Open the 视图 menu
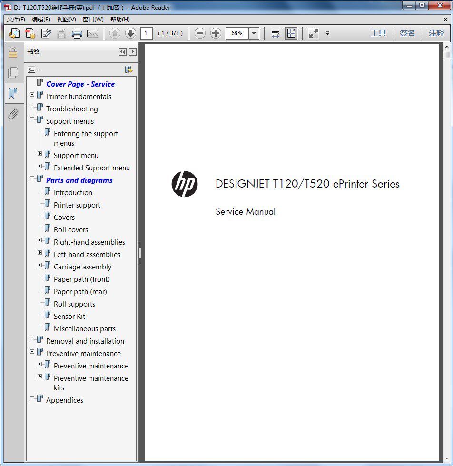453x466 pixels. tap(66, 20)
